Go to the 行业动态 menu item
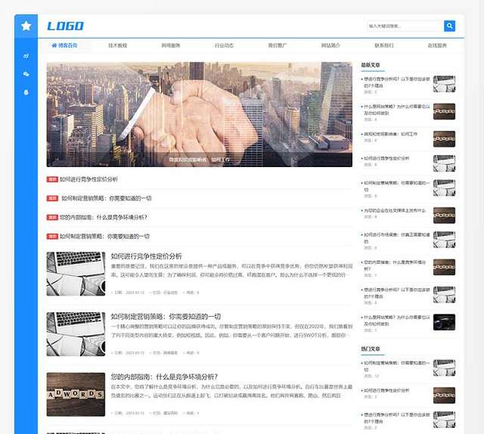The width and height of the screenshot is (484, 434). coord(224,45)
